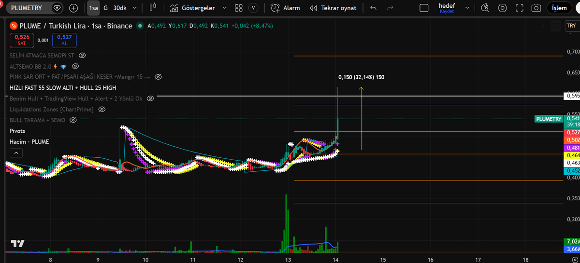Click the TradingView logo
Screen dimensions: 580x263
coord(18,244)
